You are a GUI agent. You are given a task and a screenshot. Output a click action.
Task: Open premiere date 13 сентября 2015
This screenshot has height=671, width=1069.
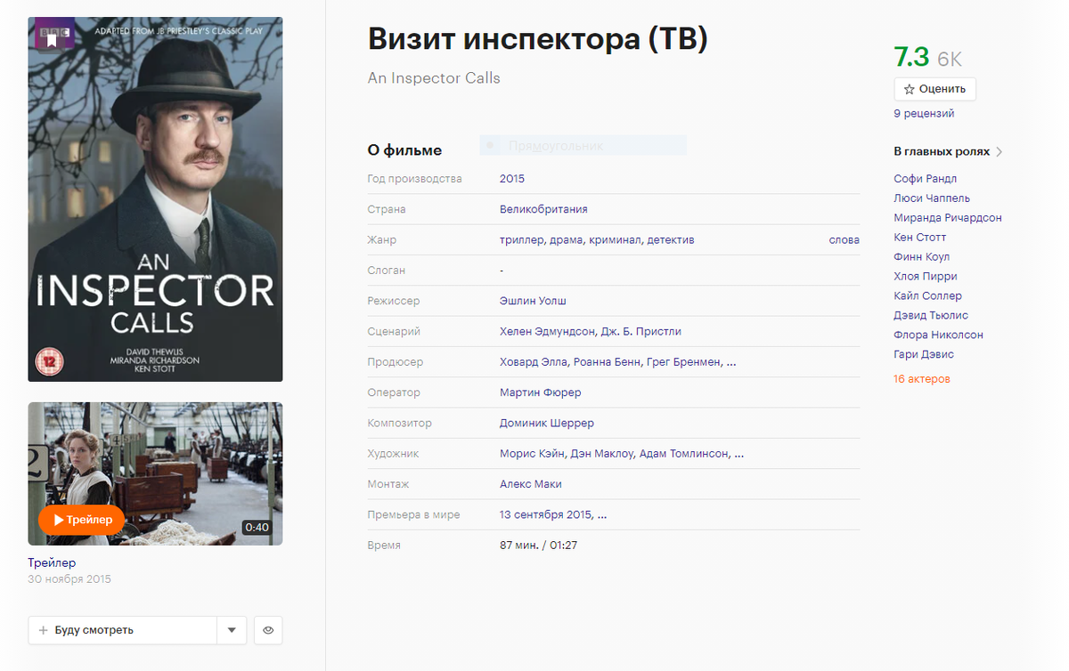coord(546,514)
